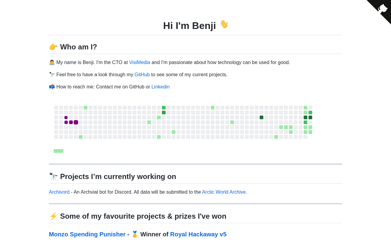Image resolution: width=391 pixels, height=244 pixels.
Task: Click the 'Who am I?' heading text
Action: tap(79, 47)
